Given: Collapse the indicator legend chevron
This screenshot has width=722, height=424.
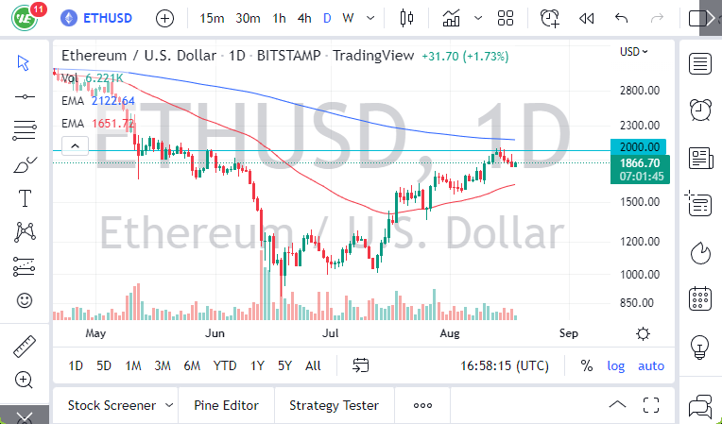Looking at the screenshot, I should [x=75, y=145].
